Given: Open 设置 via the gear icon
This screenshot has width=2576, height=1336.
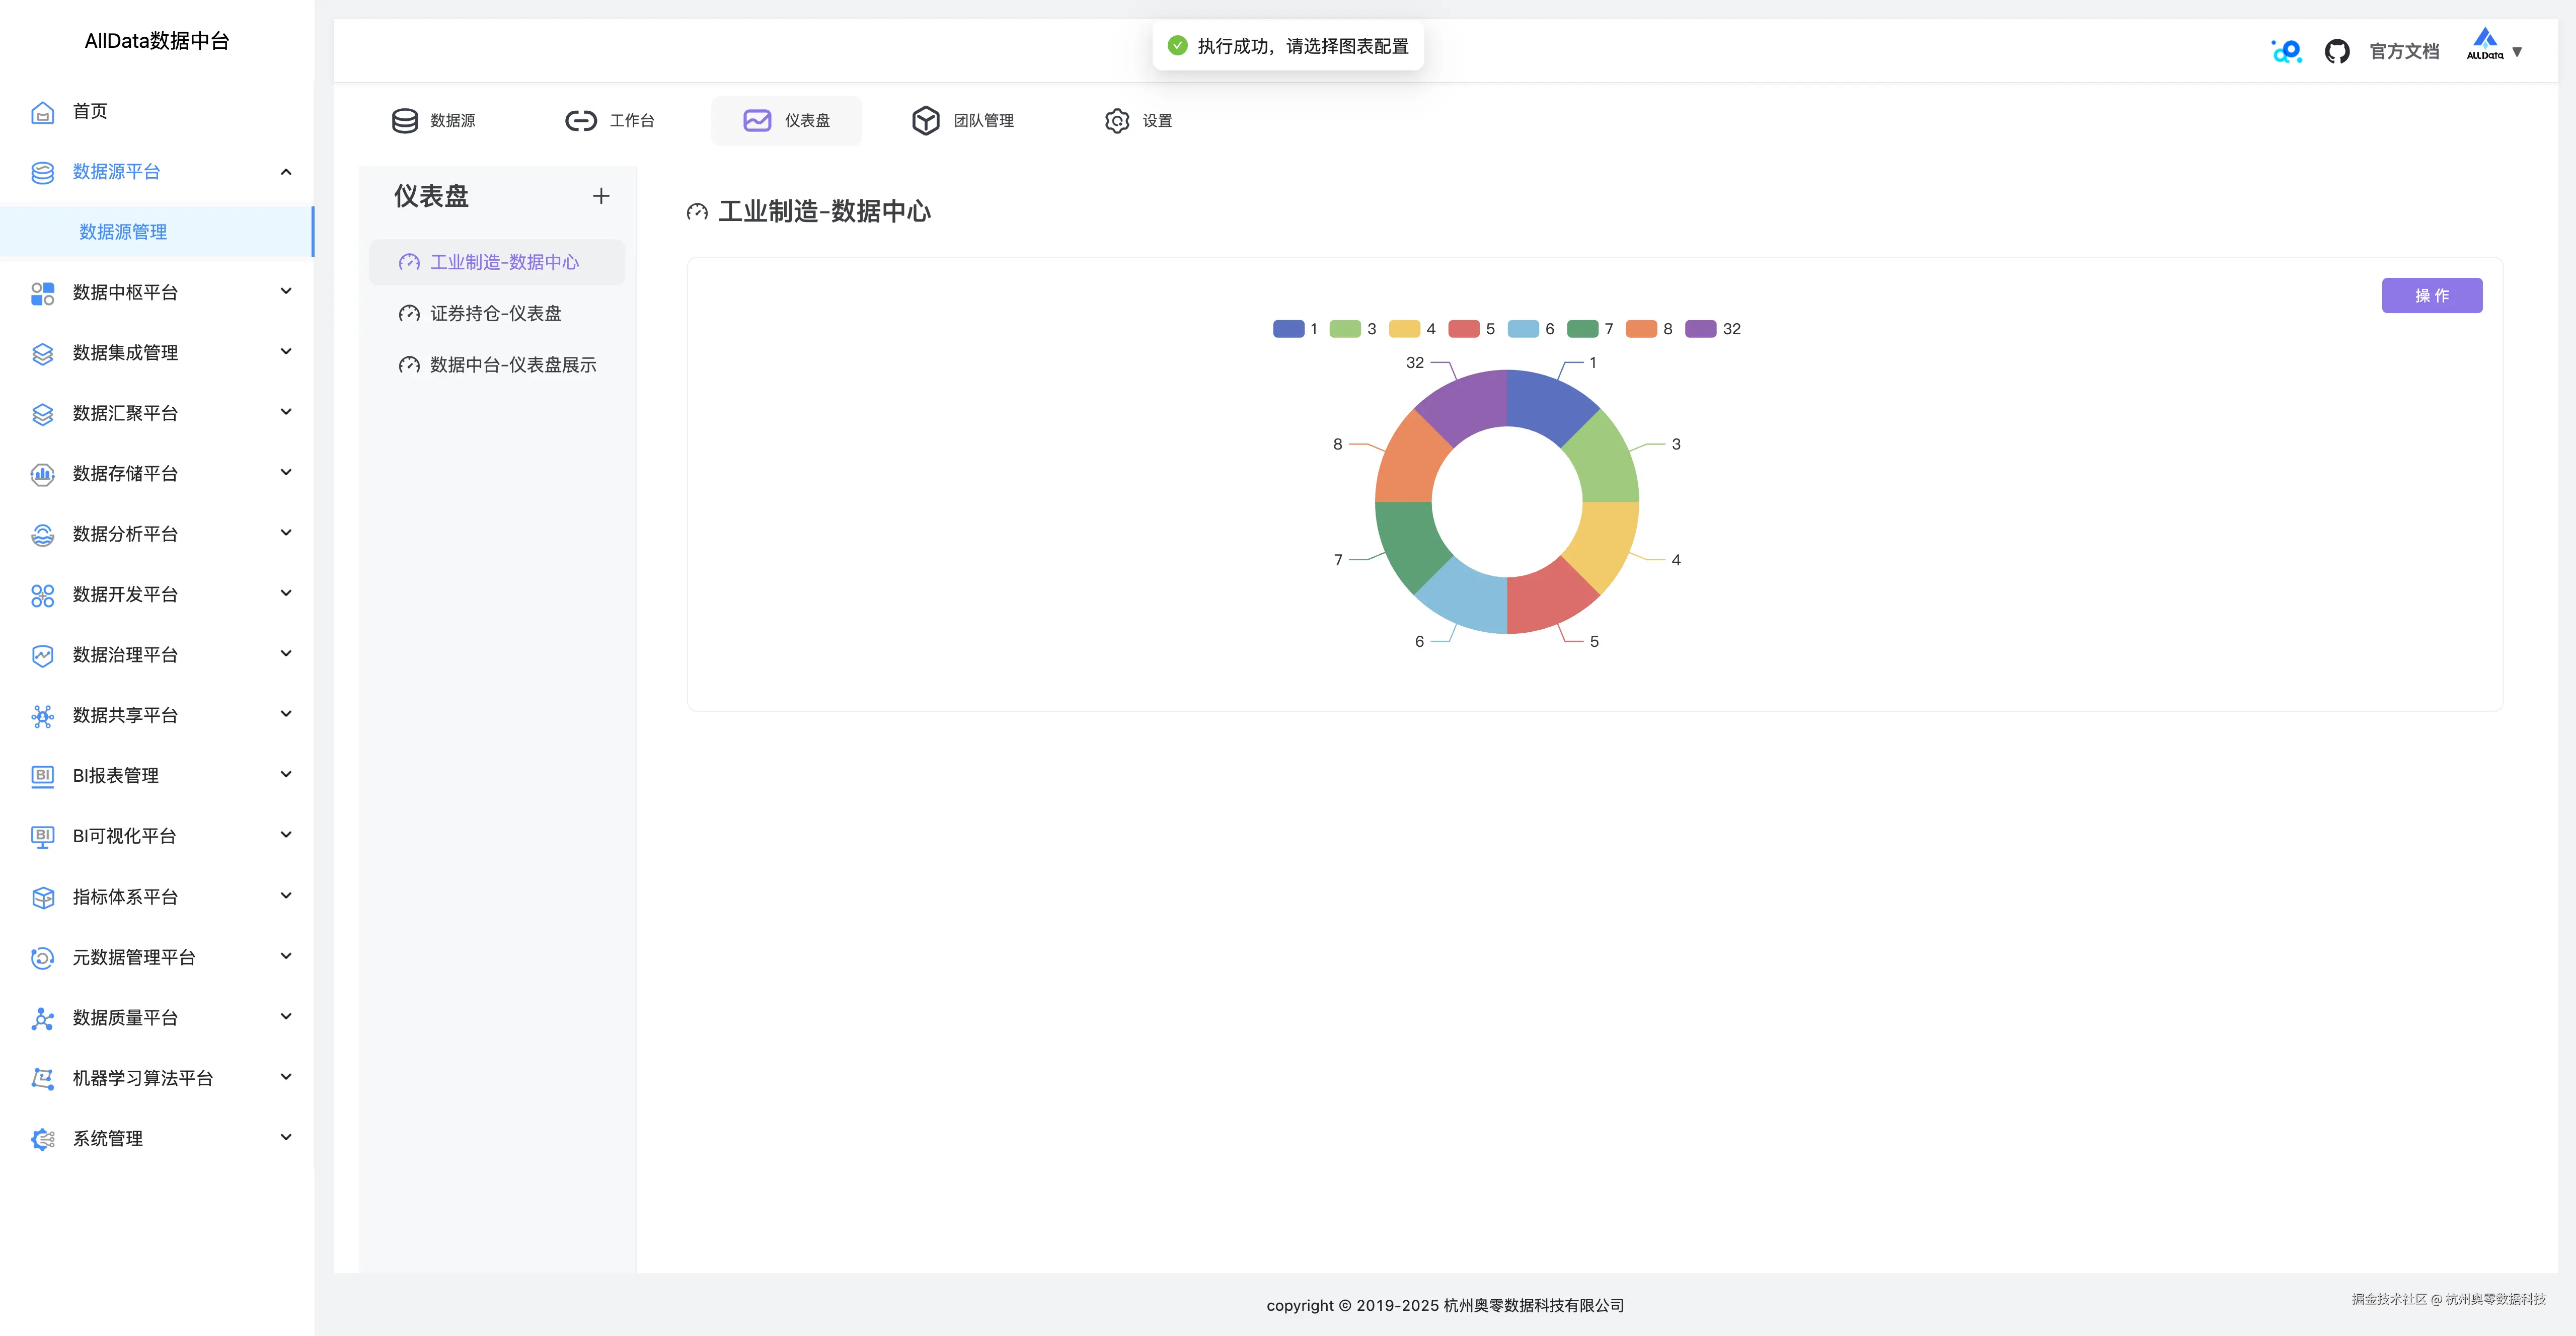Looking at the screenshot, I should pyautogui.click(x=1117, y=120).
